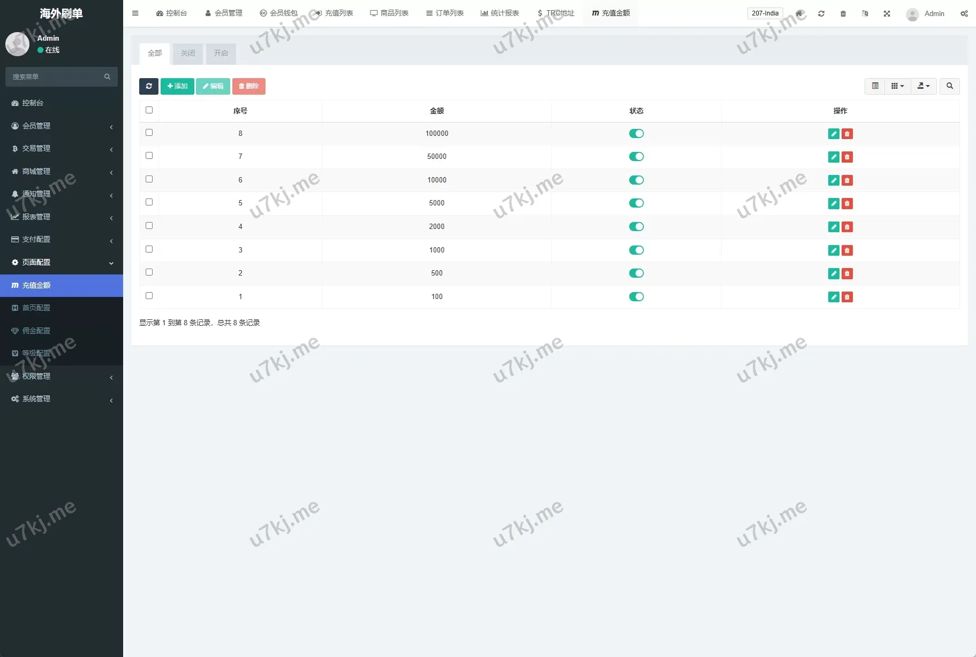
Task: Click the trash icon in top header
Action: pos(843,13)
